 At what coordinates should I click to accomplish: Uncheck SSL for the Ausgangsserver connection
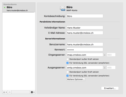68,76
